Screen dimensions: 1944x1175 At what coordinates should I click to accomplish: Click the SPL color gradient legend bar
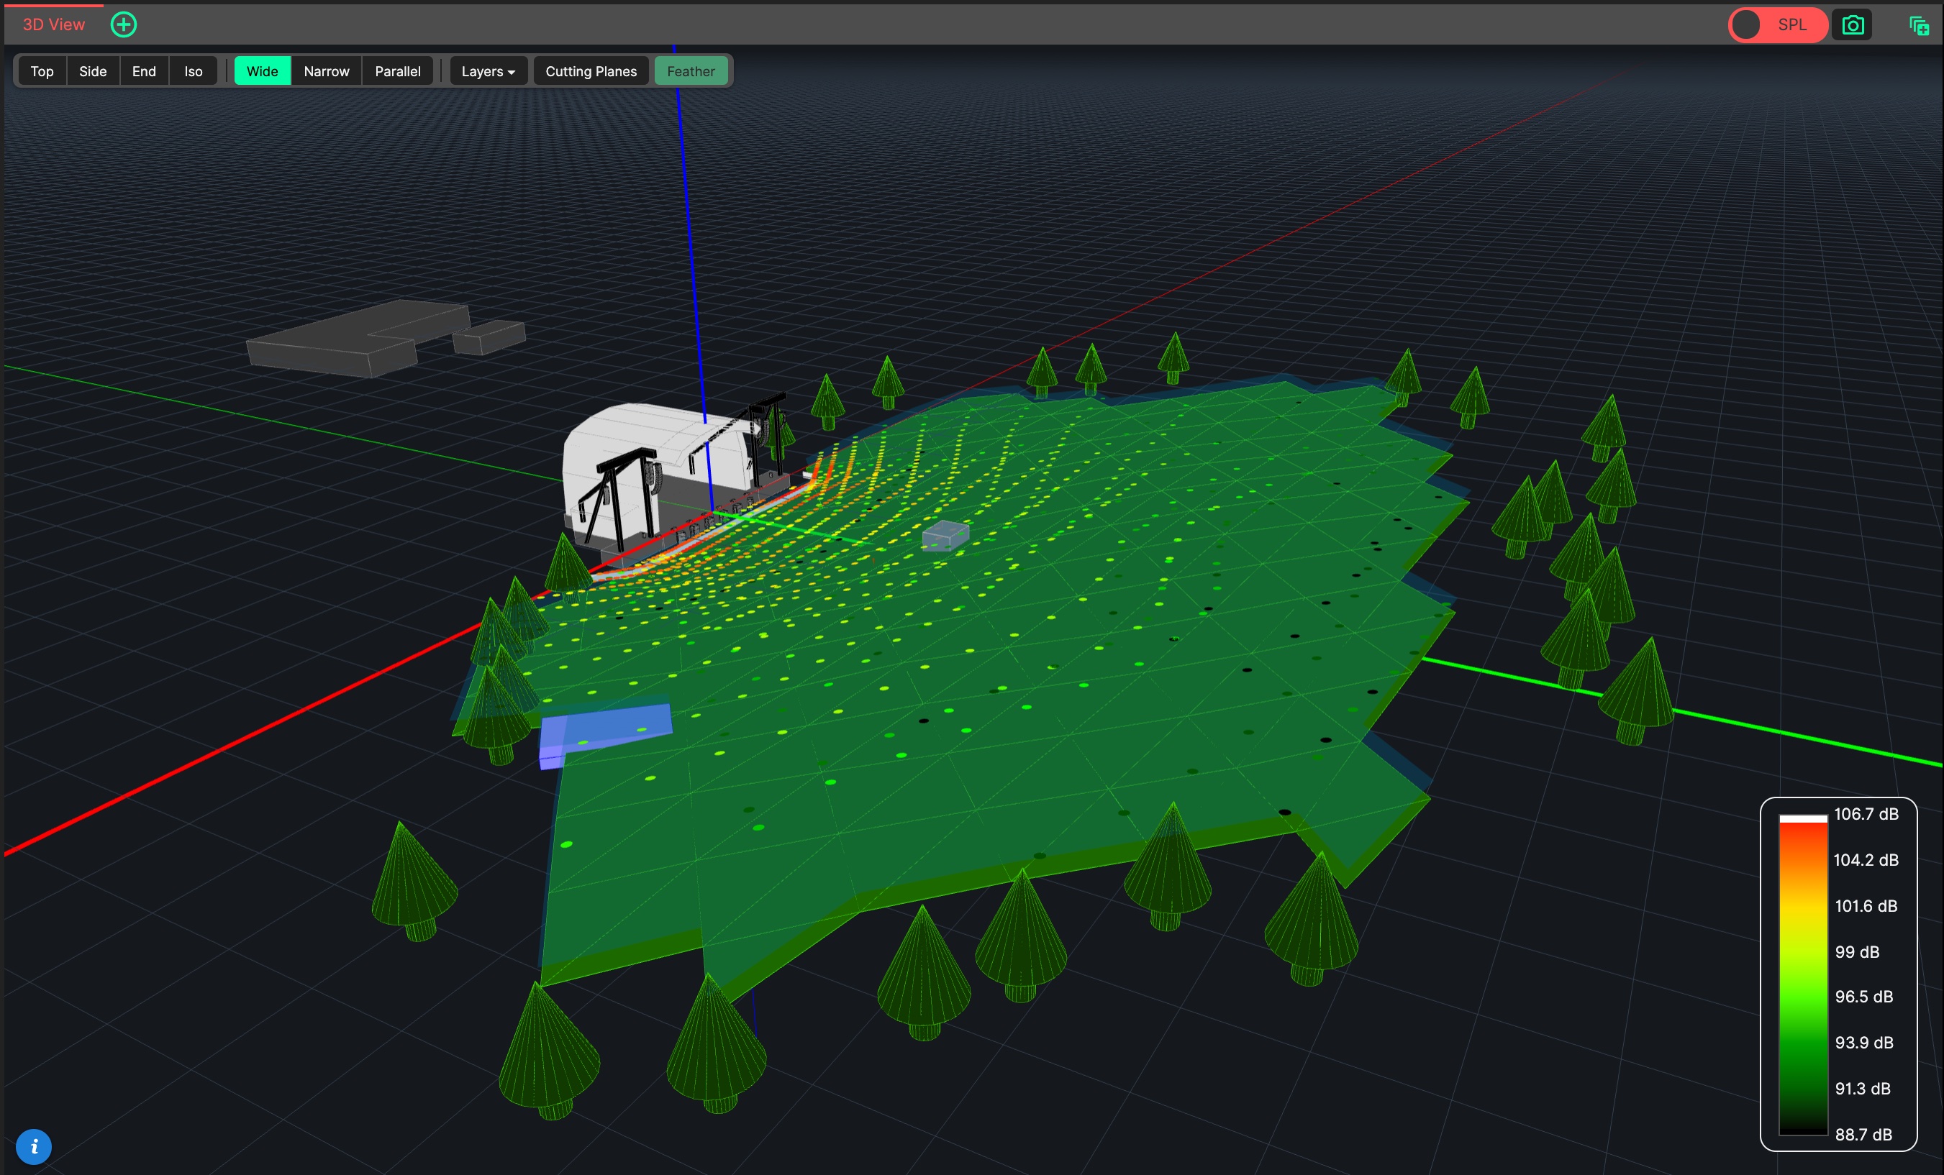[1803, 974]
